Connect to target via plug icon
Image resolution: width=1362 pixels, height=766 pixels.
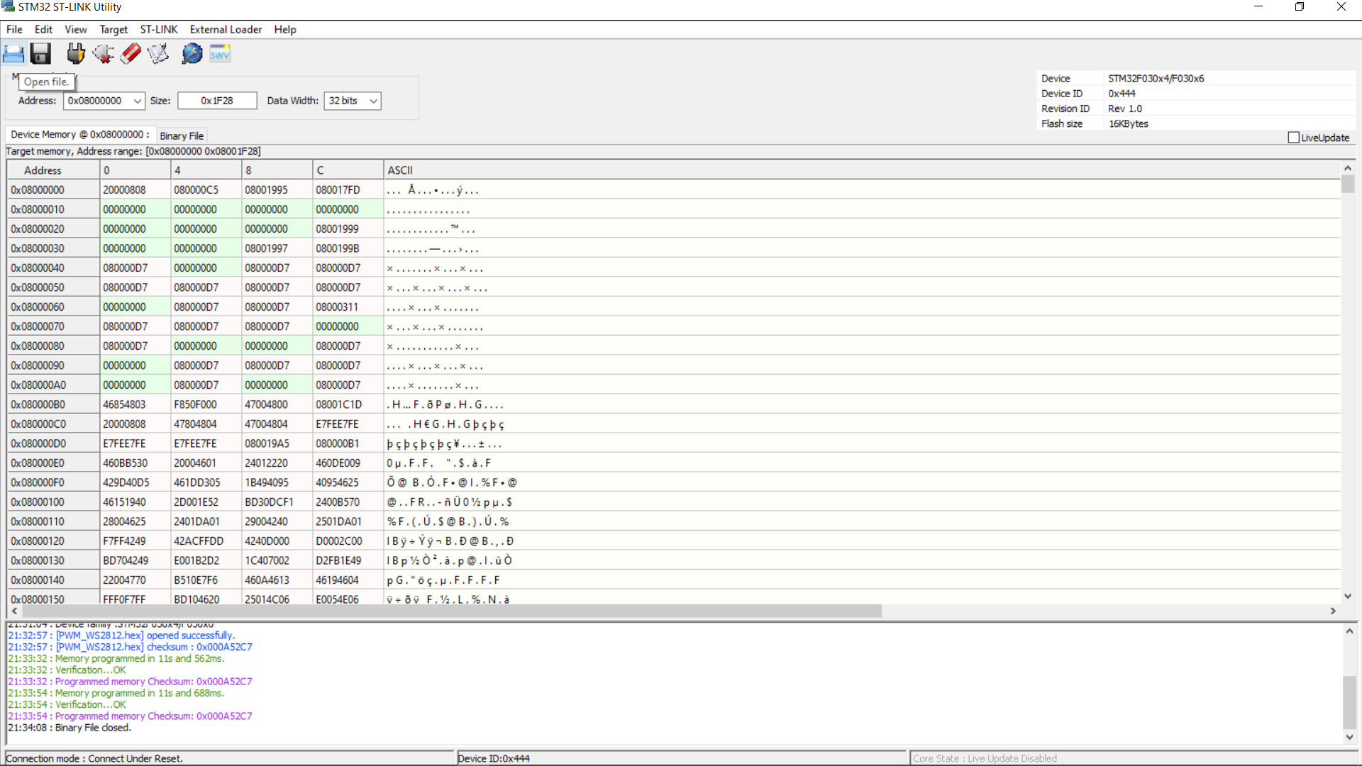coord(75,54)
